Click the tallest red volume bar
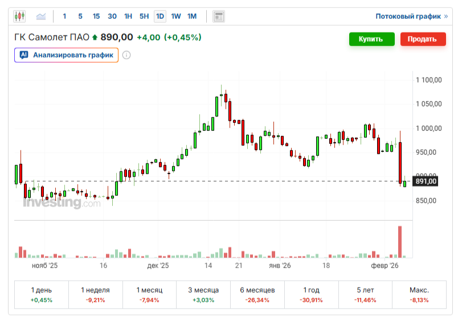The image size is (458, 321). point(400,242)
